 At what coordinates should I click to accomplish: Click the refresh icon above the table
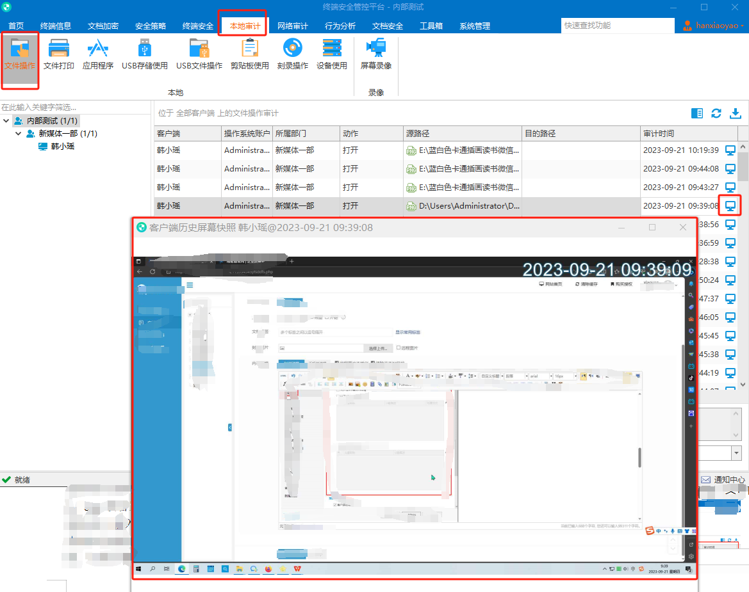click(x=716, y=113)
